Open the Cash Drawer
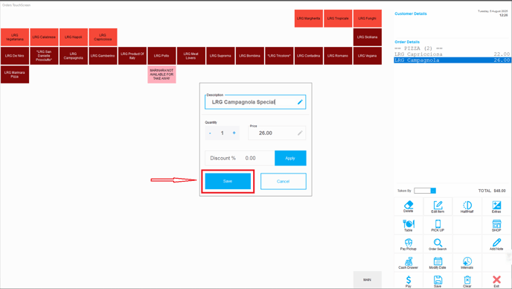This screenshot has height=289, width=512. coord(408,262)
